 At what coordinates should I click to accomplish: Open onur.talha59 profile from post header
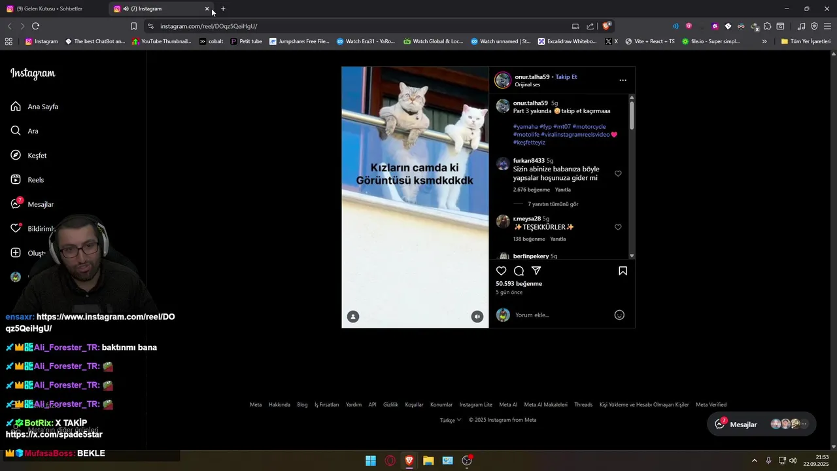coord(532,77)
